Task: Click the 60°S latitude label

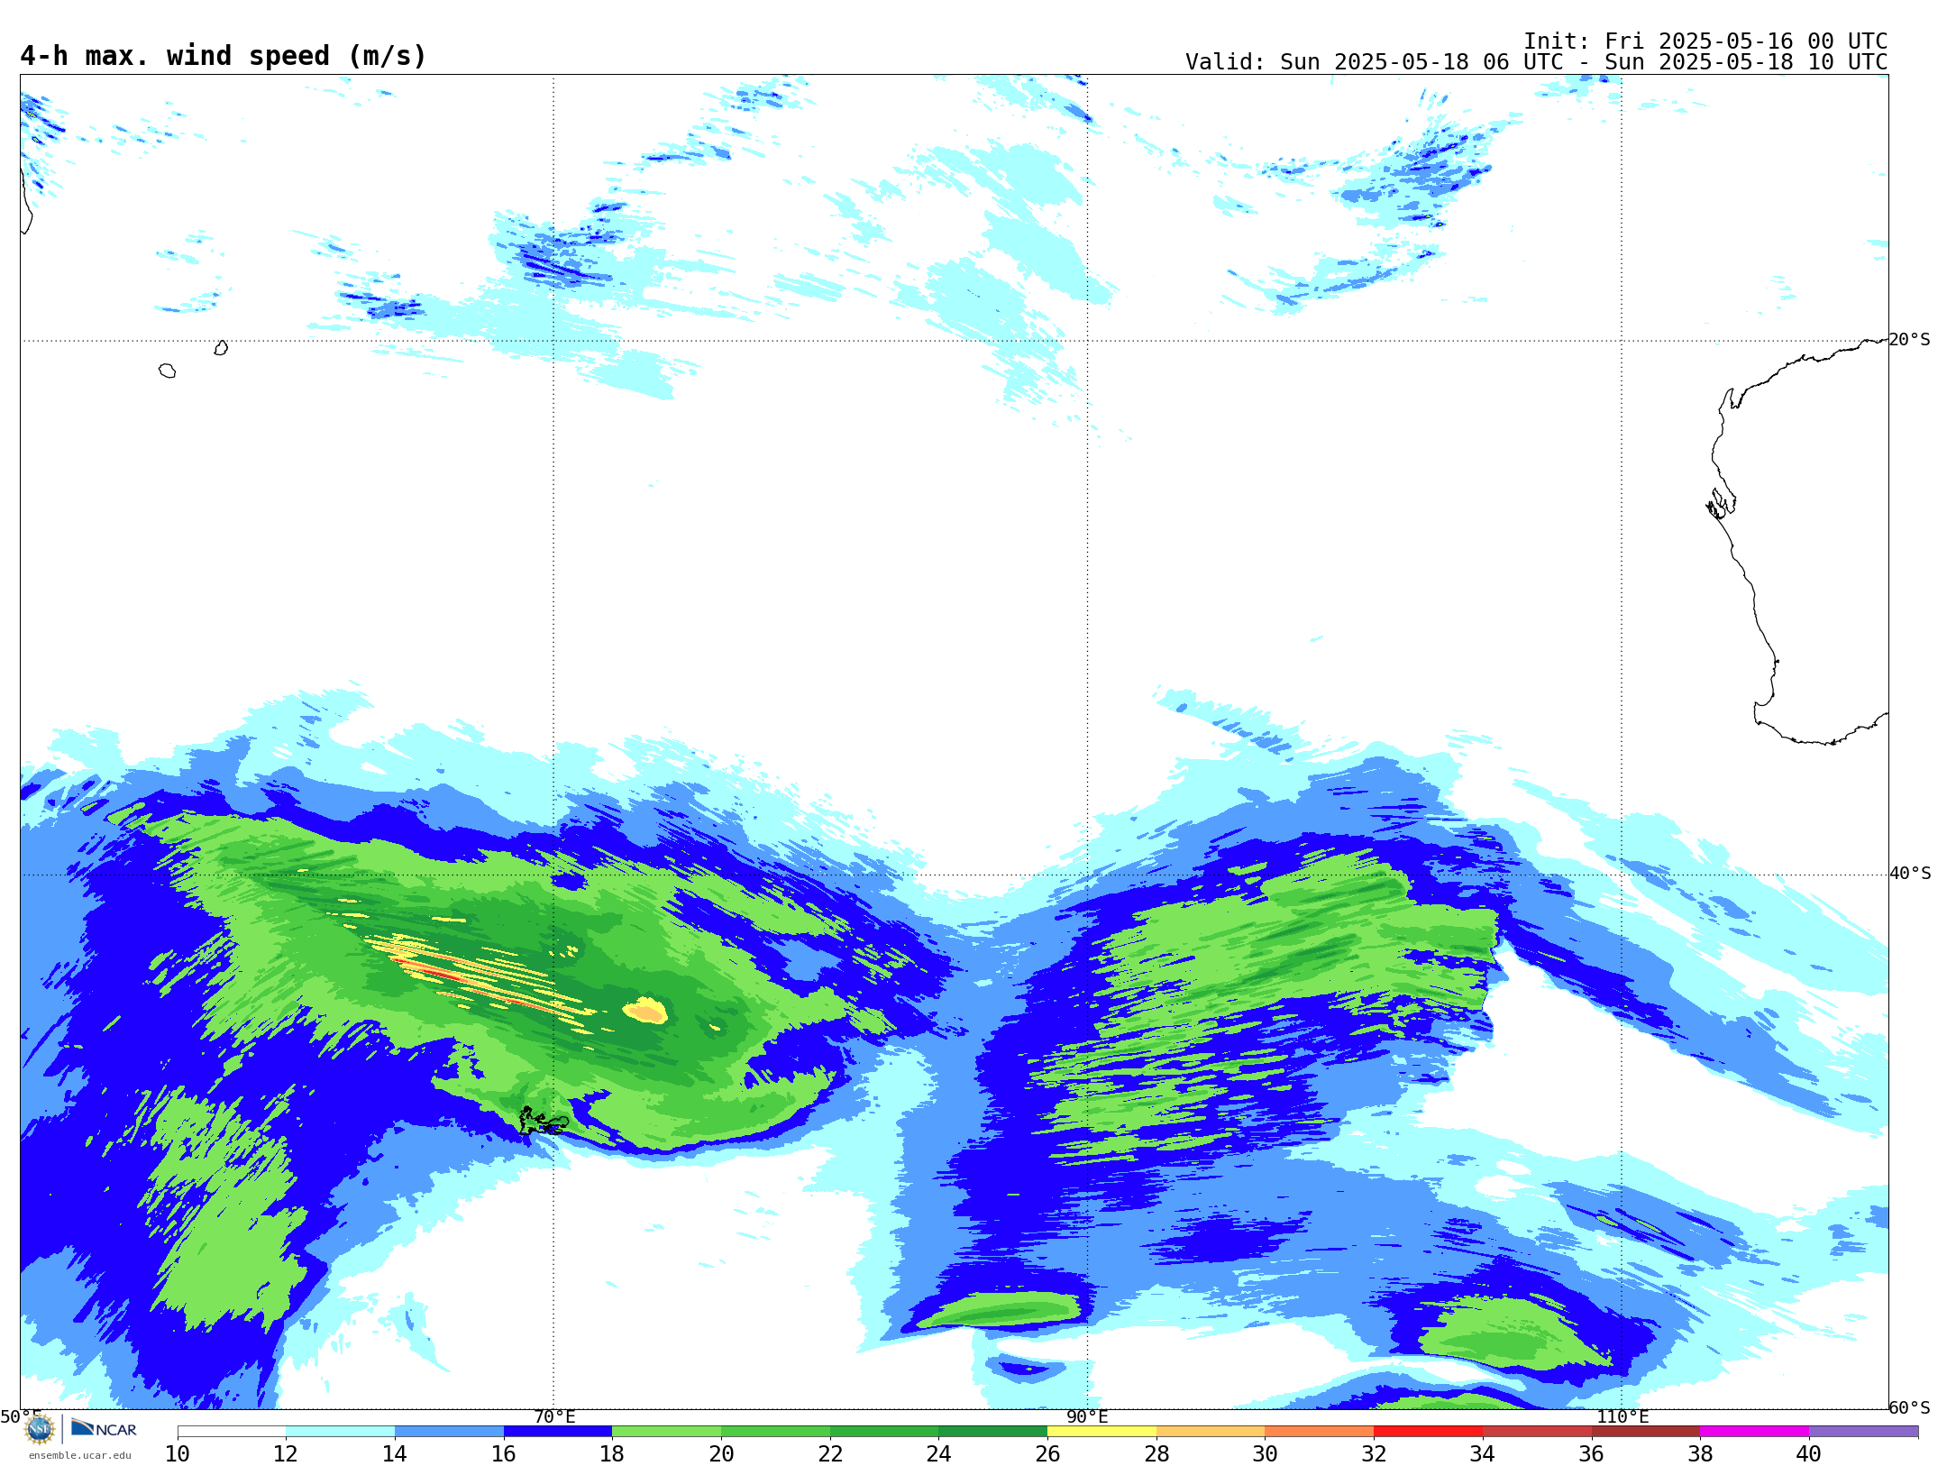Action: tap(1909, 1407)
